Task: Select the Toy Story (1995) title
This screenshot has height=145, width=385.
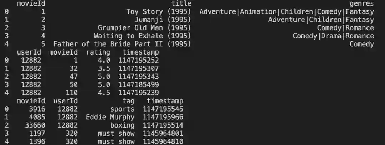Action: (x=159, y=12)
